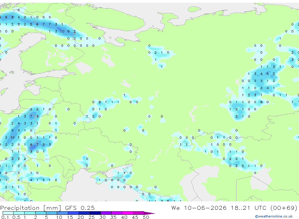Click the '9' precipitation value at top left
Viewport: 299px width, 219px height.
(x=6, y=17)
